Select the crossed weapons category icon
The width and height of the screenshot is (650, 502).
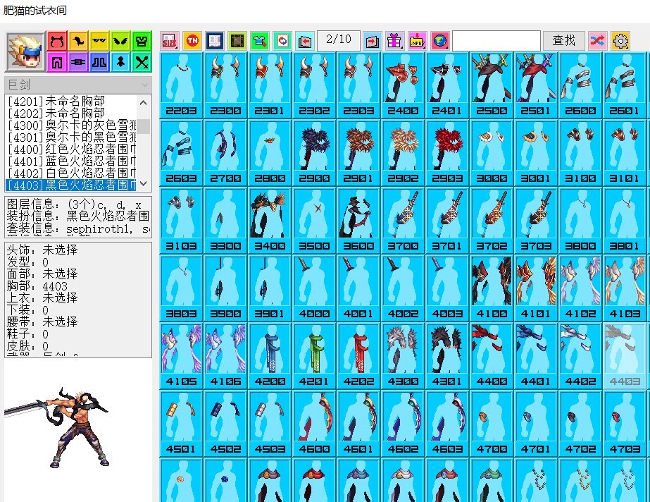[142, 62]
